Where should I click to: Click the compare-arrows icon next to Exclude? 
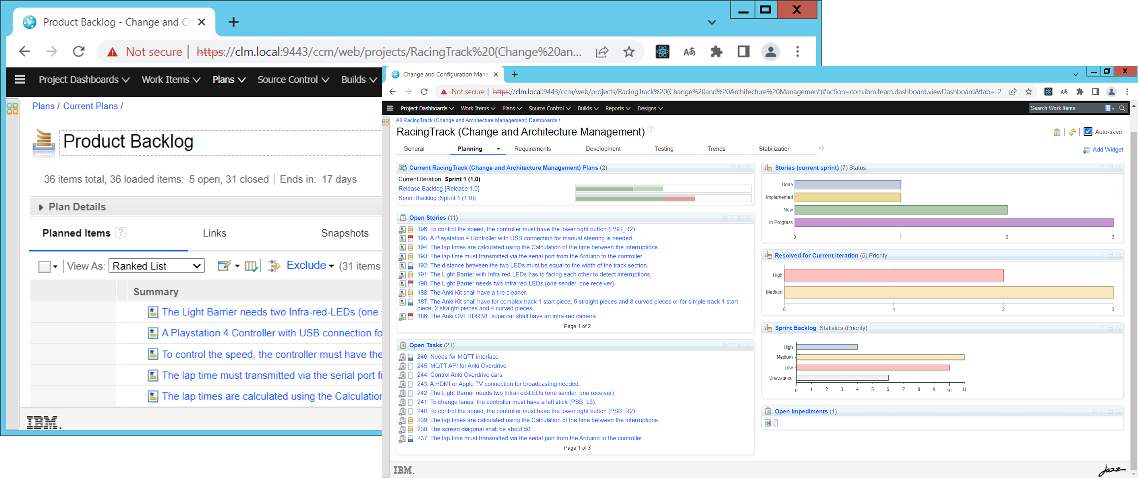click(274, 266)
